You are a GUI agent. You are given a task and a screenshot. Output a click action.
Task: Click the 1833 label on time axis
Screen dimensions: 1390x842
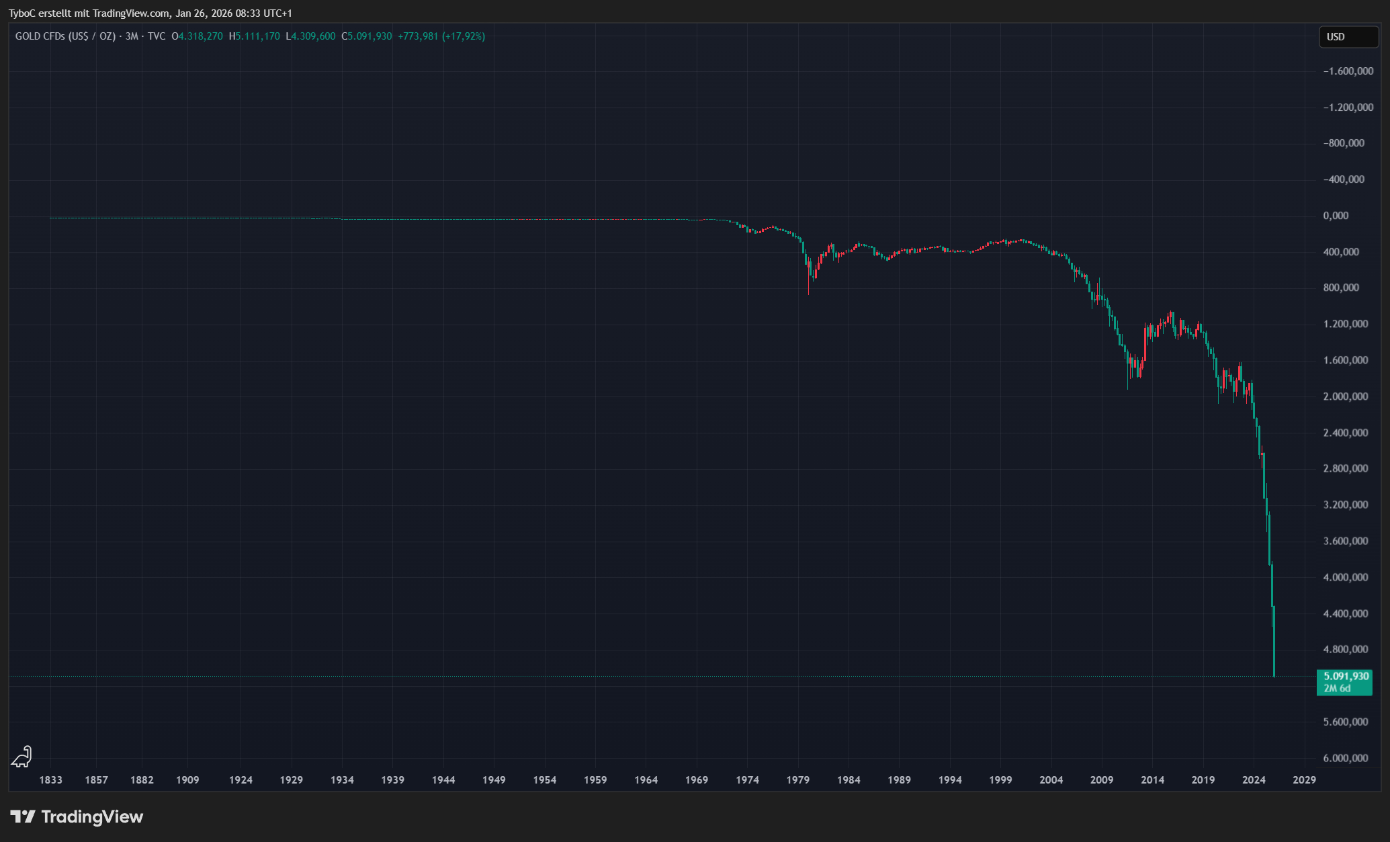pos(51,780)
